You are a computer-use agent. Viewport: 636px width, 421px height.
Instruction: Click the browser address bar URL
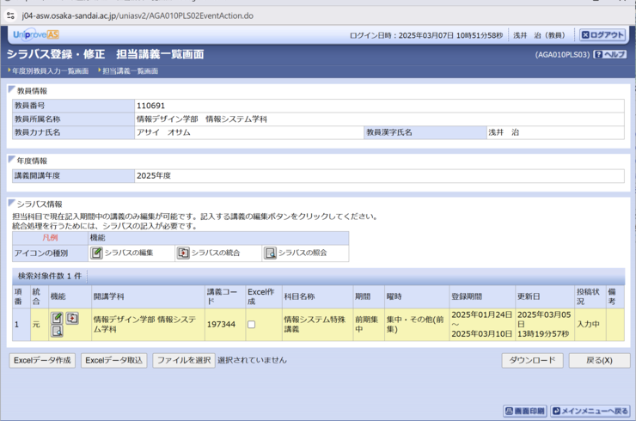[x=138, y=15]
